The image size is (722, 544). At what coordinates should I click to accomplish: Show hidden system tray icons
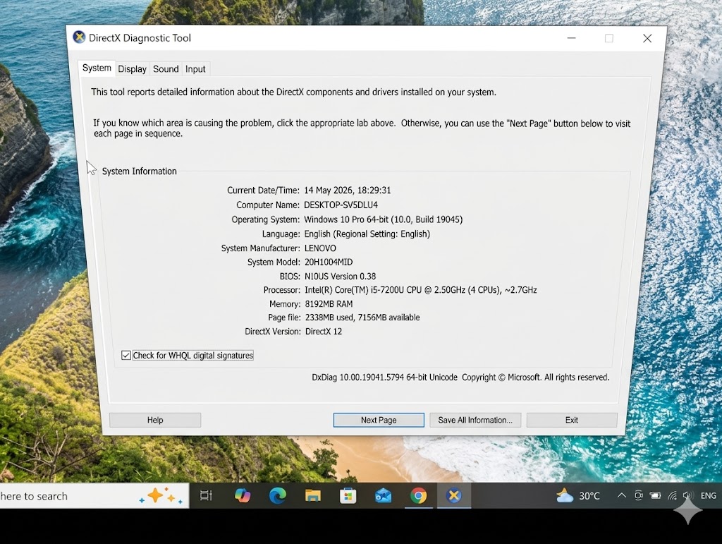pos(621,495)
